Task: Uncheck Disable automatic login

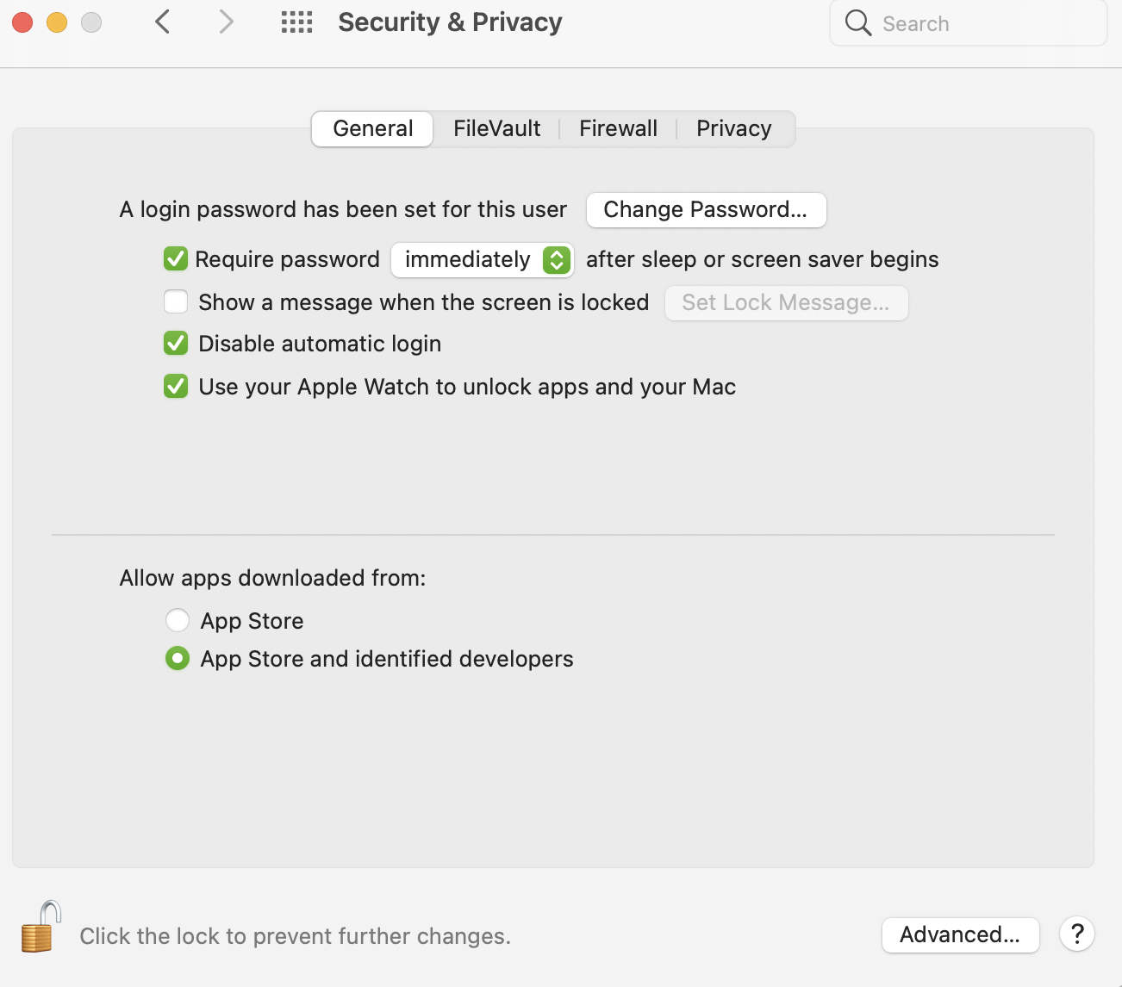Action: click(x=176, y=344)
